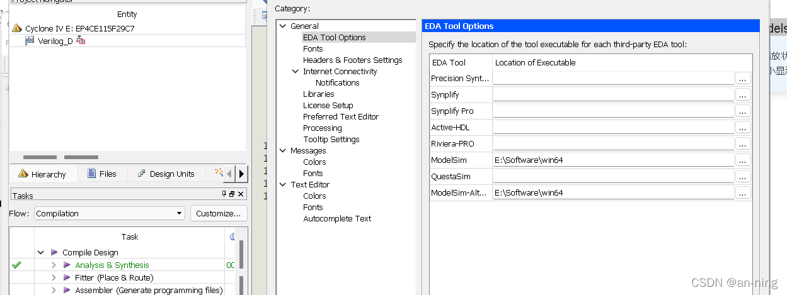Click the Hierarchy tab warning icon

23,174
